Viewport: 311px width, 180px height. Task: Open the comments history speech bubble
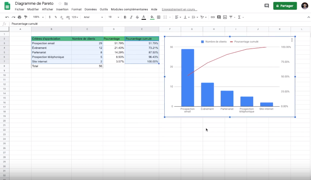[266, 6]
